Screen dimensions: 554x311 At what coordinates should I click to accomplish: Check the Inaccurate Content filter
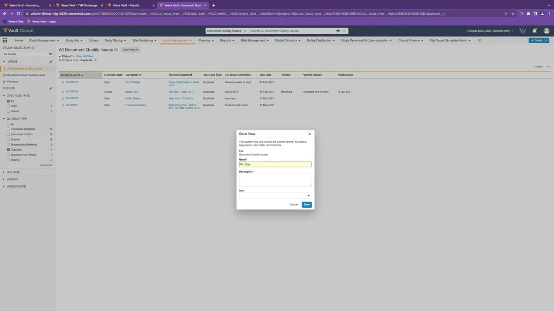click(x=8, y=134)
